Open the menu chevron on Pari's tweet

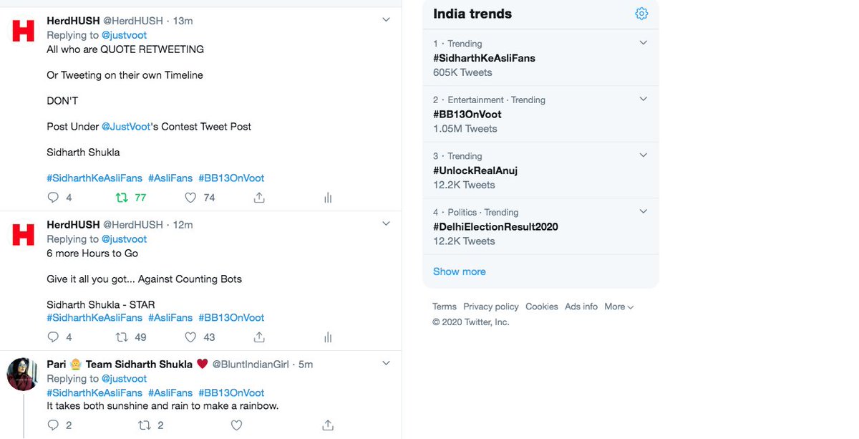click(x=386, y=364)
